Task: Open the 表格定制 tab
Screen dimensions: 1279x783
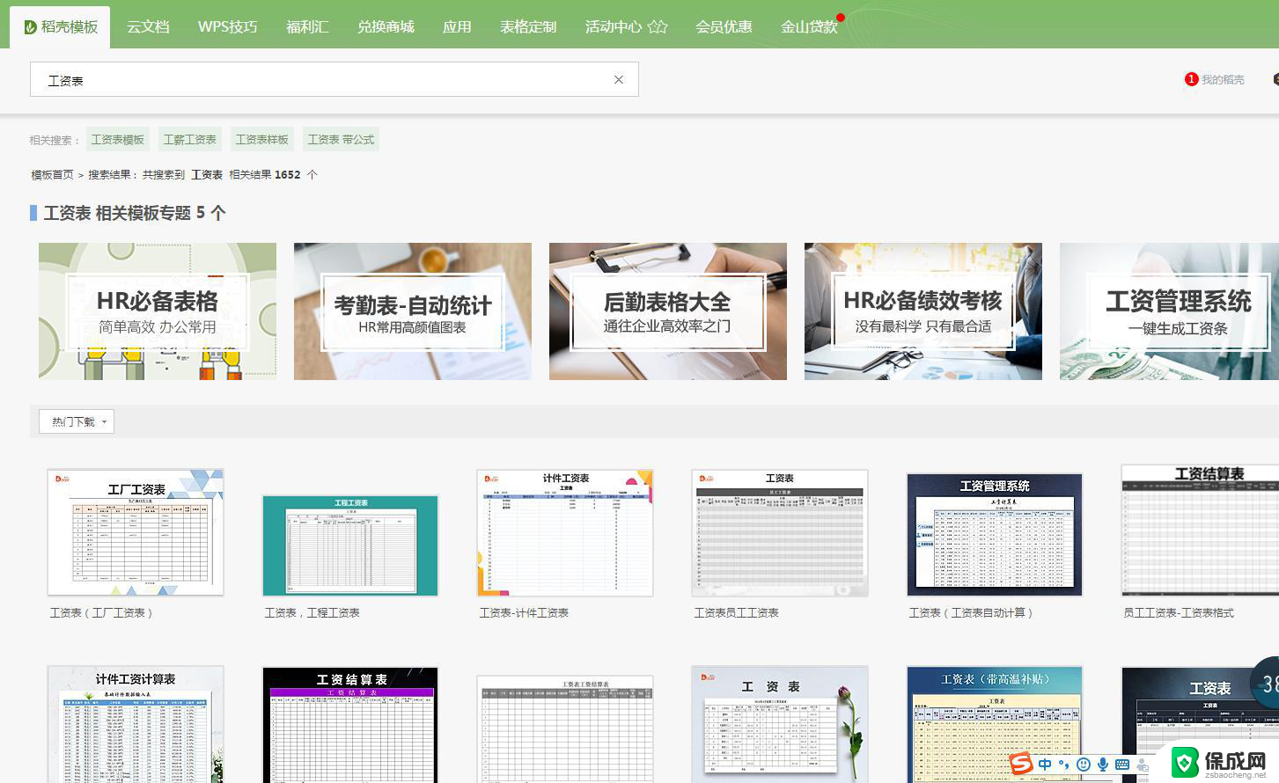Action: coord(528,27)
